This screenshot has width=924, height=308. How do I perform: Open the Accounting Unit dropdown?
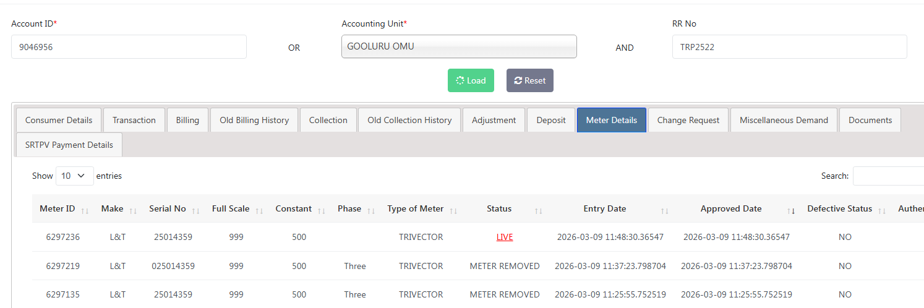(x=459, y=46)
